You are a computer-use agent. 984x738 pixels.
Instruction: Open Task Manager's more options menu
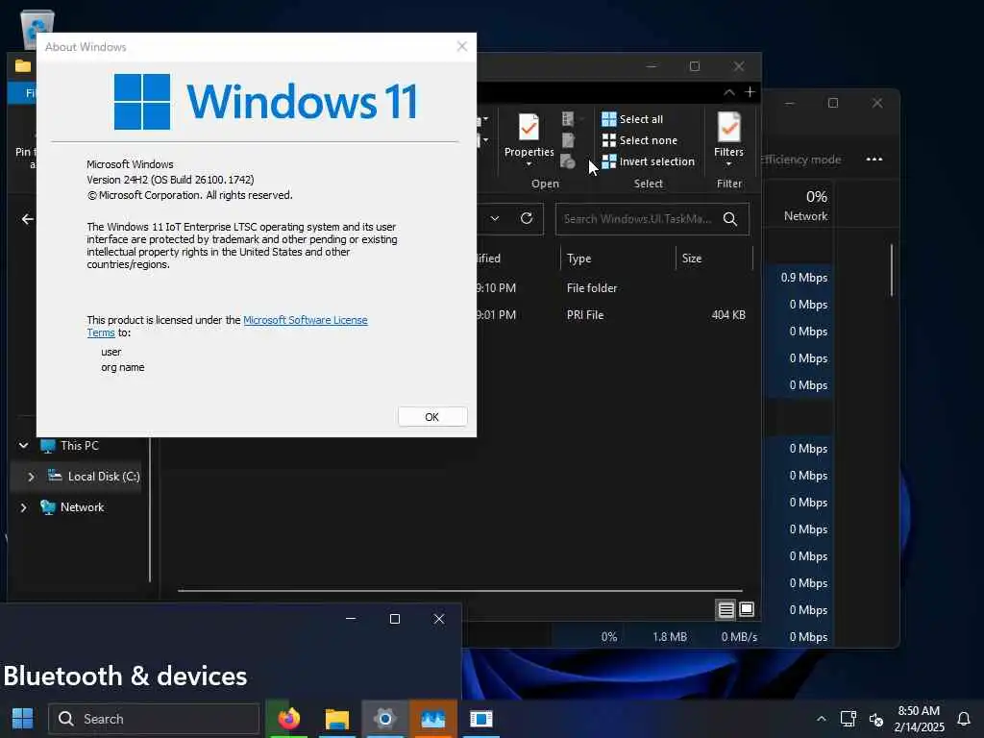tap(874, 160)
